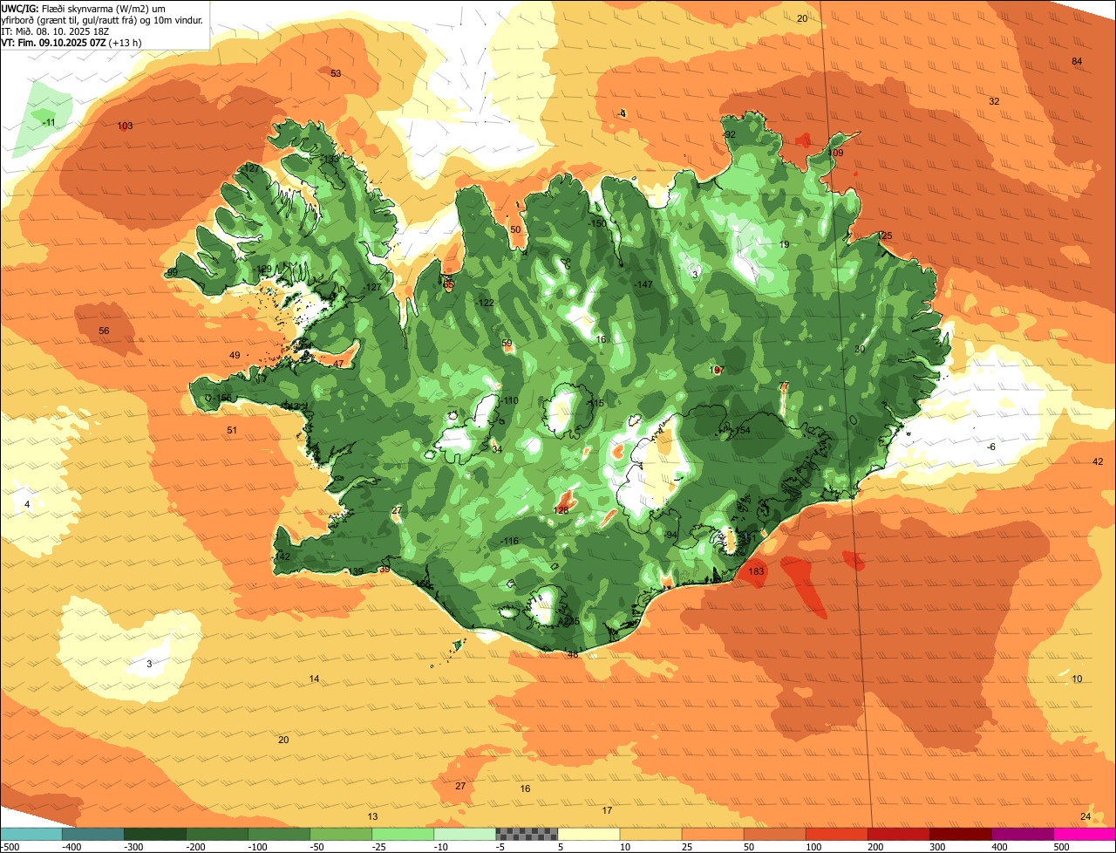
Task: Click the legend swatch between -400 and -300
Action: [x=92, y=834]
